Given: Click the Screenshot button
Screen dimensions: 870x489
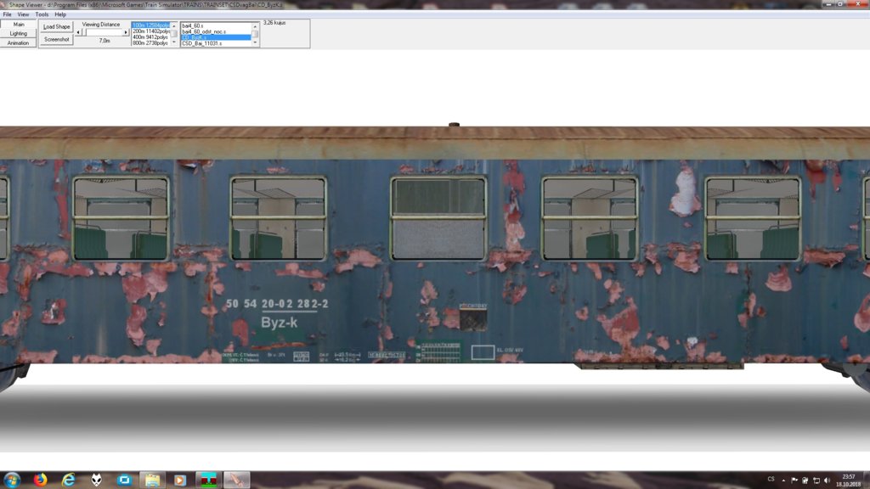Looking at the screenshot, I should pos(57,39).
